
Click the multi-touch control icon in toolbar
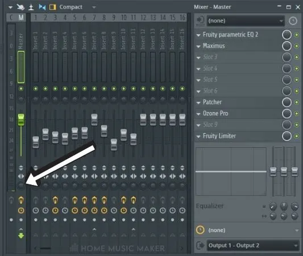[x=20, y=7]
